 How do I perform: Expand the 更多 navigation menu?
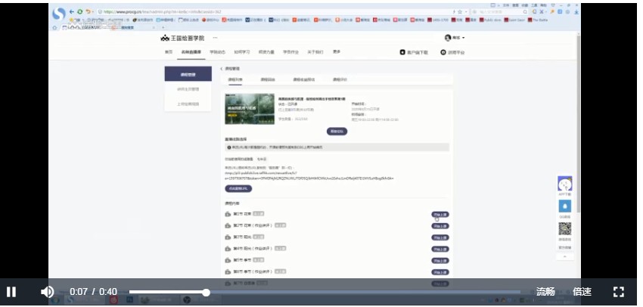coord(337,51)
